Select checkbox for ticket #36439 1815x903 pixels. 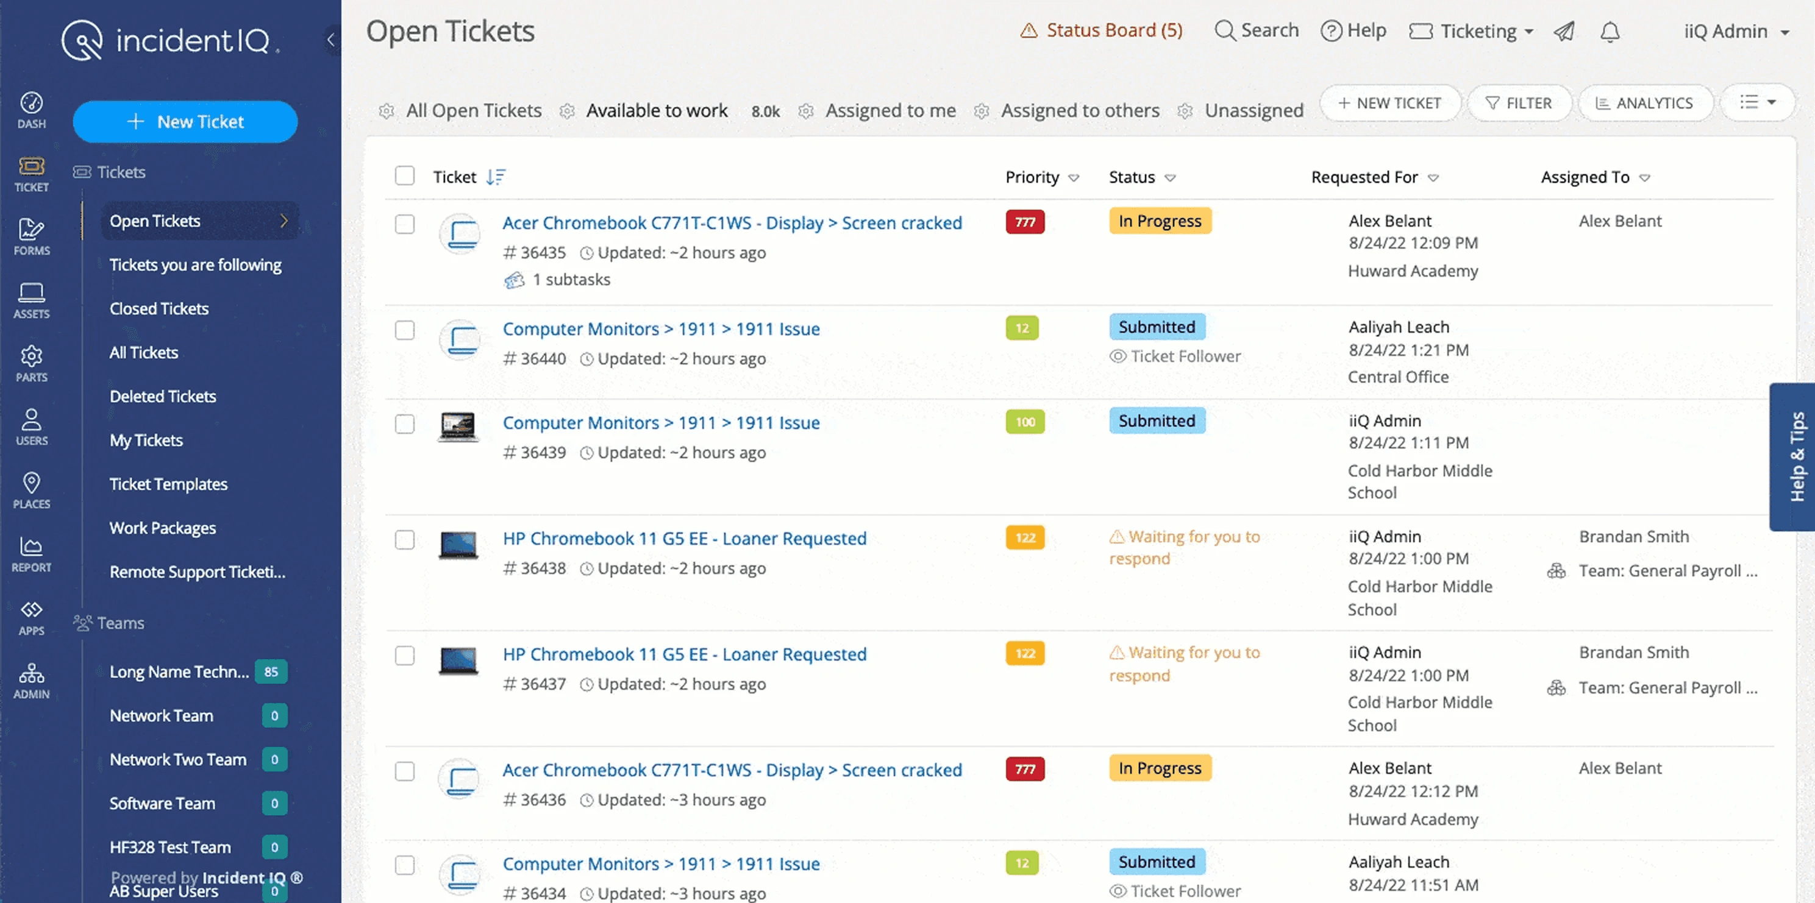coord(404,424)
